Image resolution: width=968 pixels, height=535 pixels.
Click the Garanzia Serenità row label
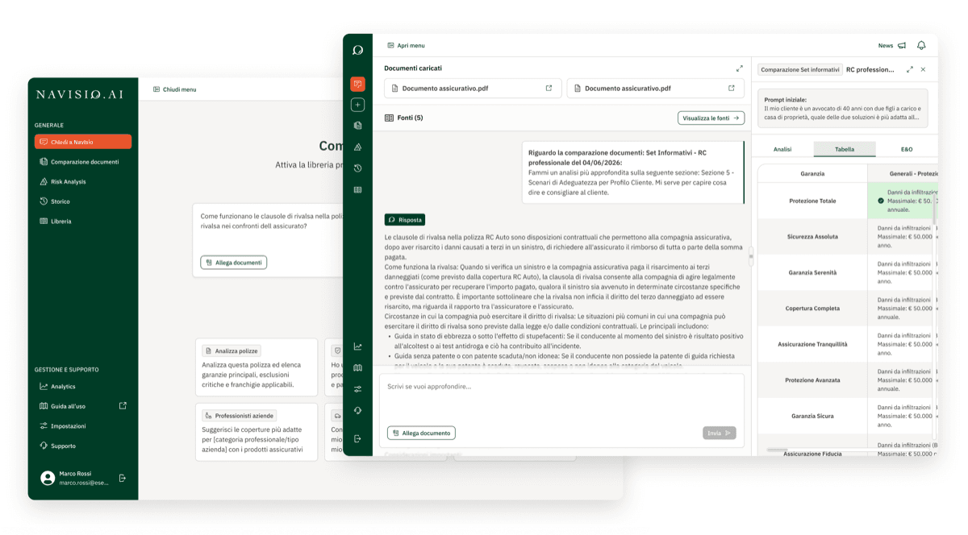pyautogui.click(x=812, y=272)
